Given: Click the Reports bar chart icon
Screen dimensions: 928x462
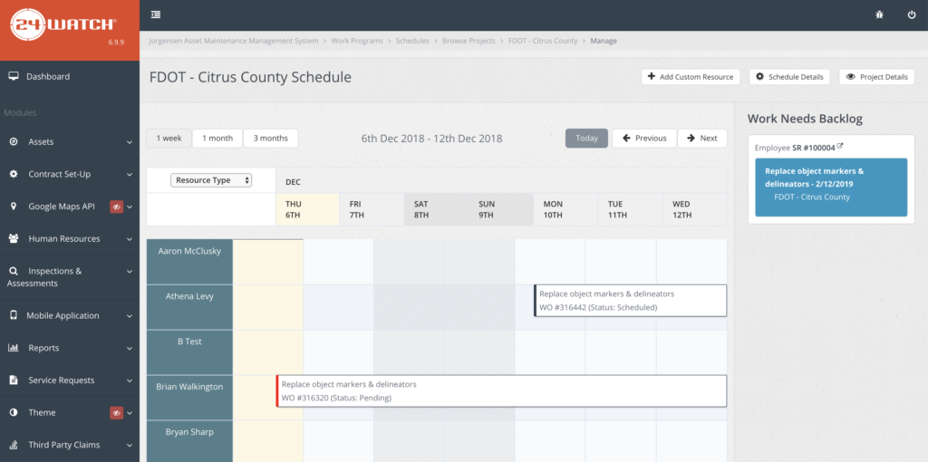Looking at the screenshot, I should 14,348.
